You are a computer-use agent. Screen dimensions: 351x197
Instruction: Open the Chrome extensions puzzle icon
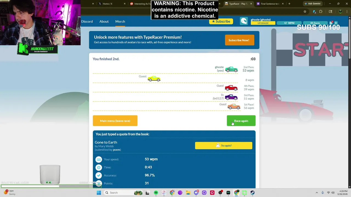pyautogui.click(x=321, y=11)
